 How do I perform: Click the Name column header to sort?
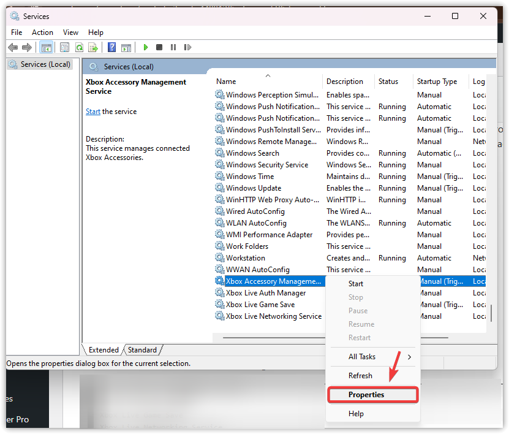point(225,81)
